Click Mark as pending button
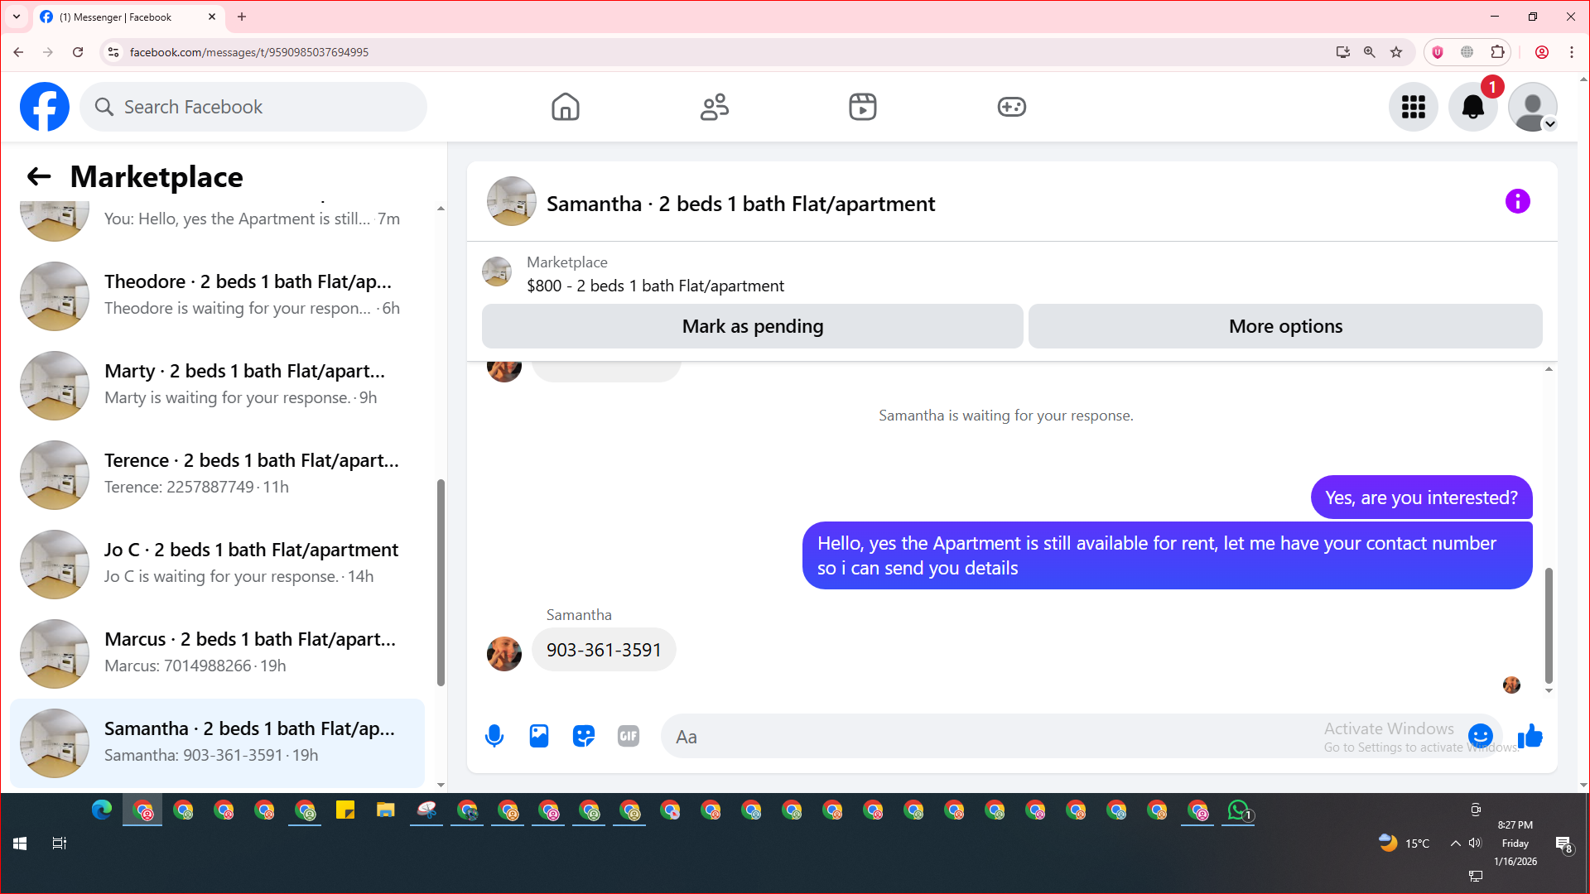Viewport: 1590px width, 894px height. coord(752,326)
